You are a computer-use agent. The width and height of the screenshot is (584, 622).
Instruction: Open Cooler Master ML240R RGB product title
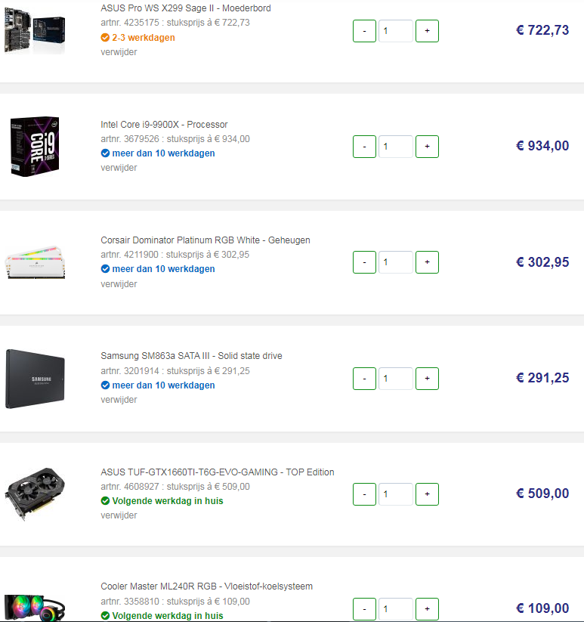pos(206,586)
